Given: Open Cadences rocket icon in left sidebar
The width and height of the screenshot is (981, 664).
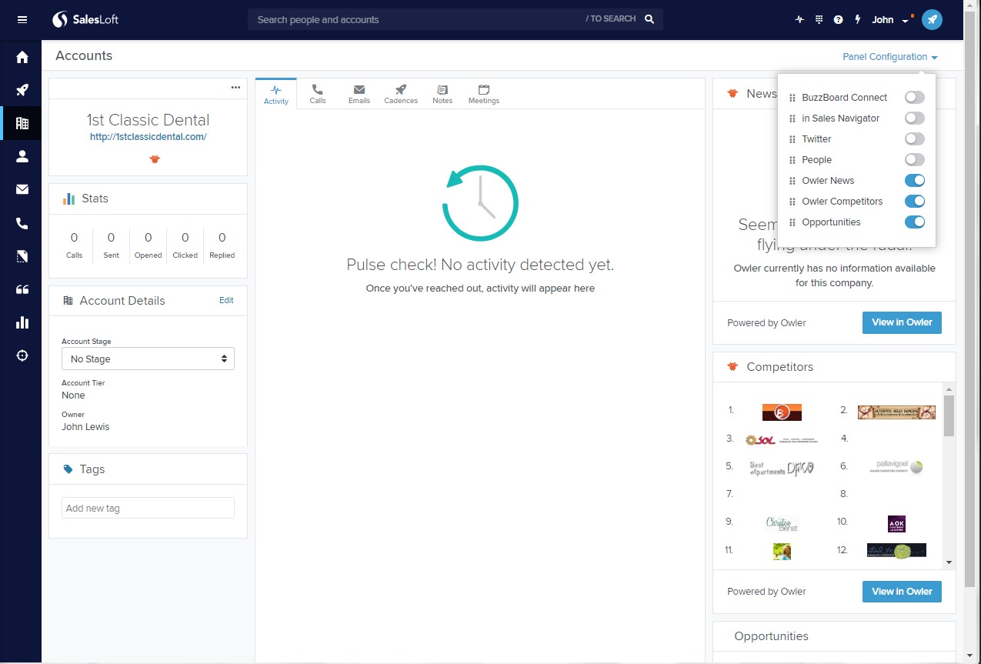Looking at the screenshot, I should click(22, 90).
